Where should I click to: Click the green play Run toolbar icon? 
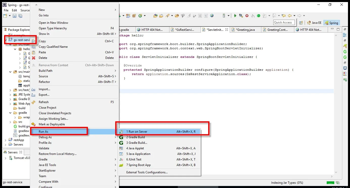click(235, 16)
